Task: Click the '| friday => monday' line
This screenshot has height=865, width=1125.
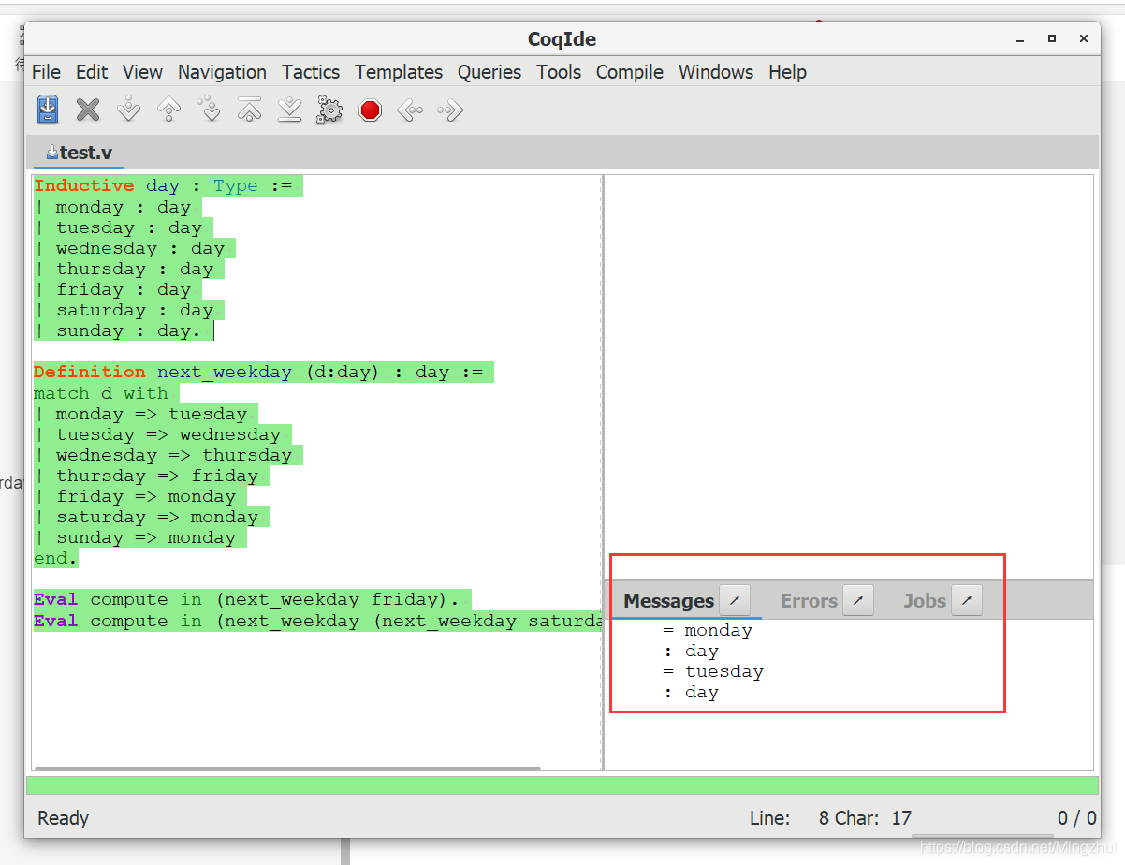Action: tap(135, 496)
